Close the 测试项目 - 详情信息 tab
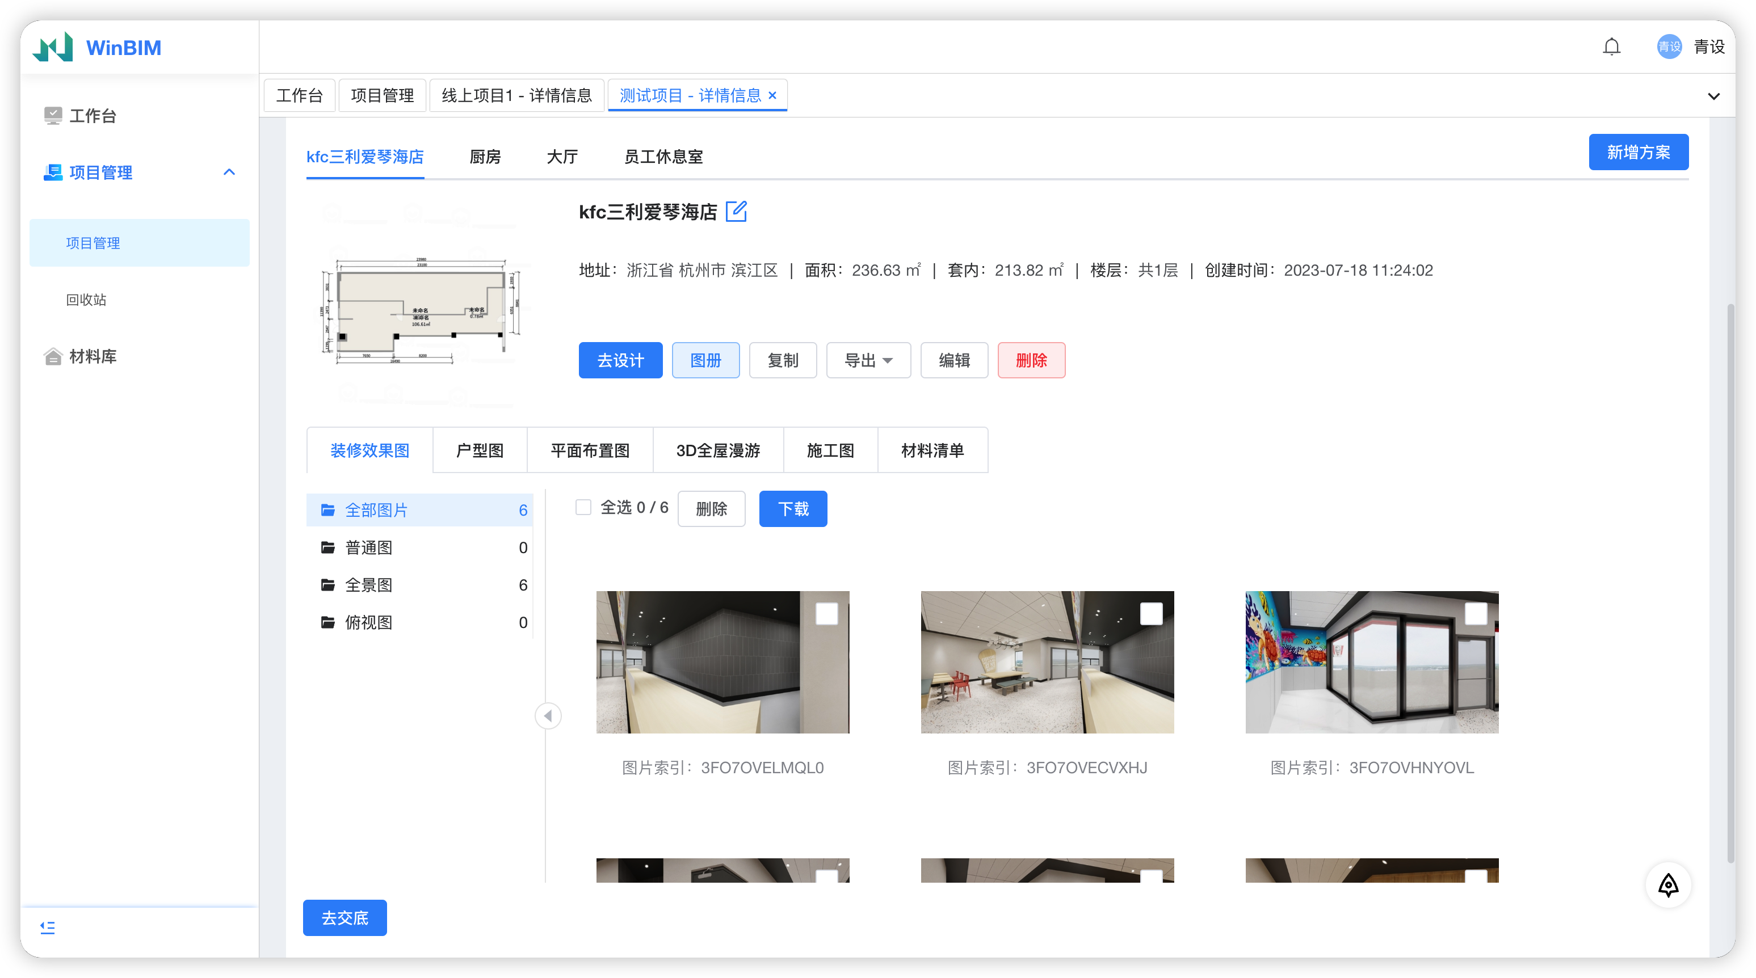Image resolution: width=1756 pixels, height=978 pixels. click(772, 95)
